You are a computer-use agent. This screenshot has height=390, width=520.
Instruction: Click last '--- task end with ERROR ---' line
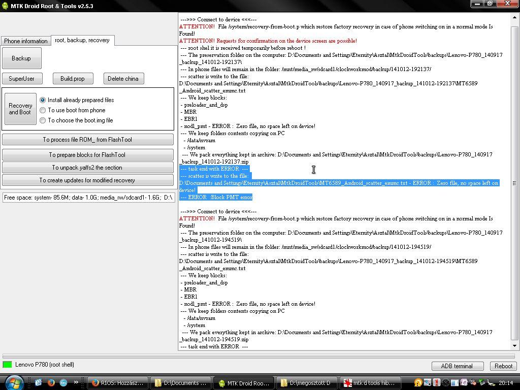214,346
